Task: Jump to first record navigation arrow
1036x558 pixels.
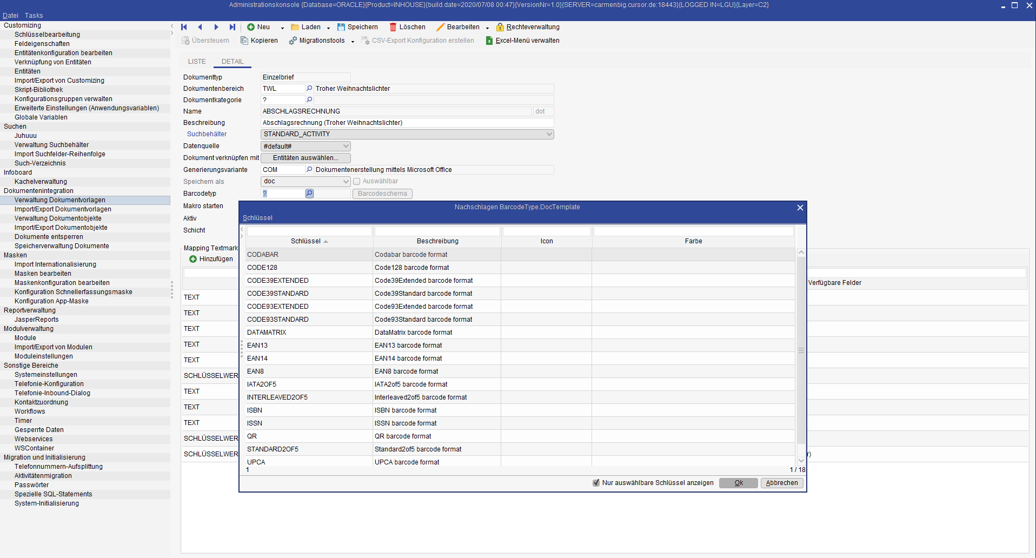Action: (184, 27)
